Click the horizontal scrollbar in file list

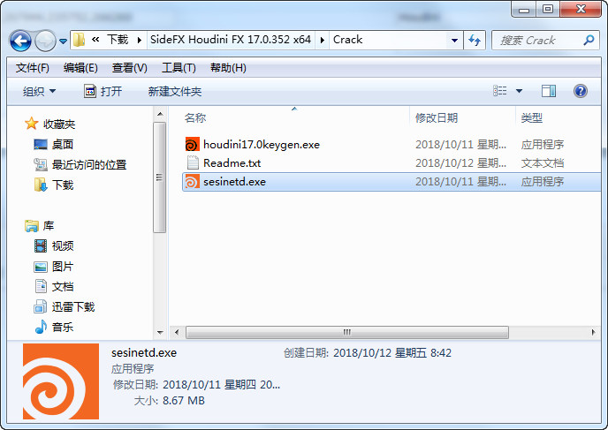[346, 332]
